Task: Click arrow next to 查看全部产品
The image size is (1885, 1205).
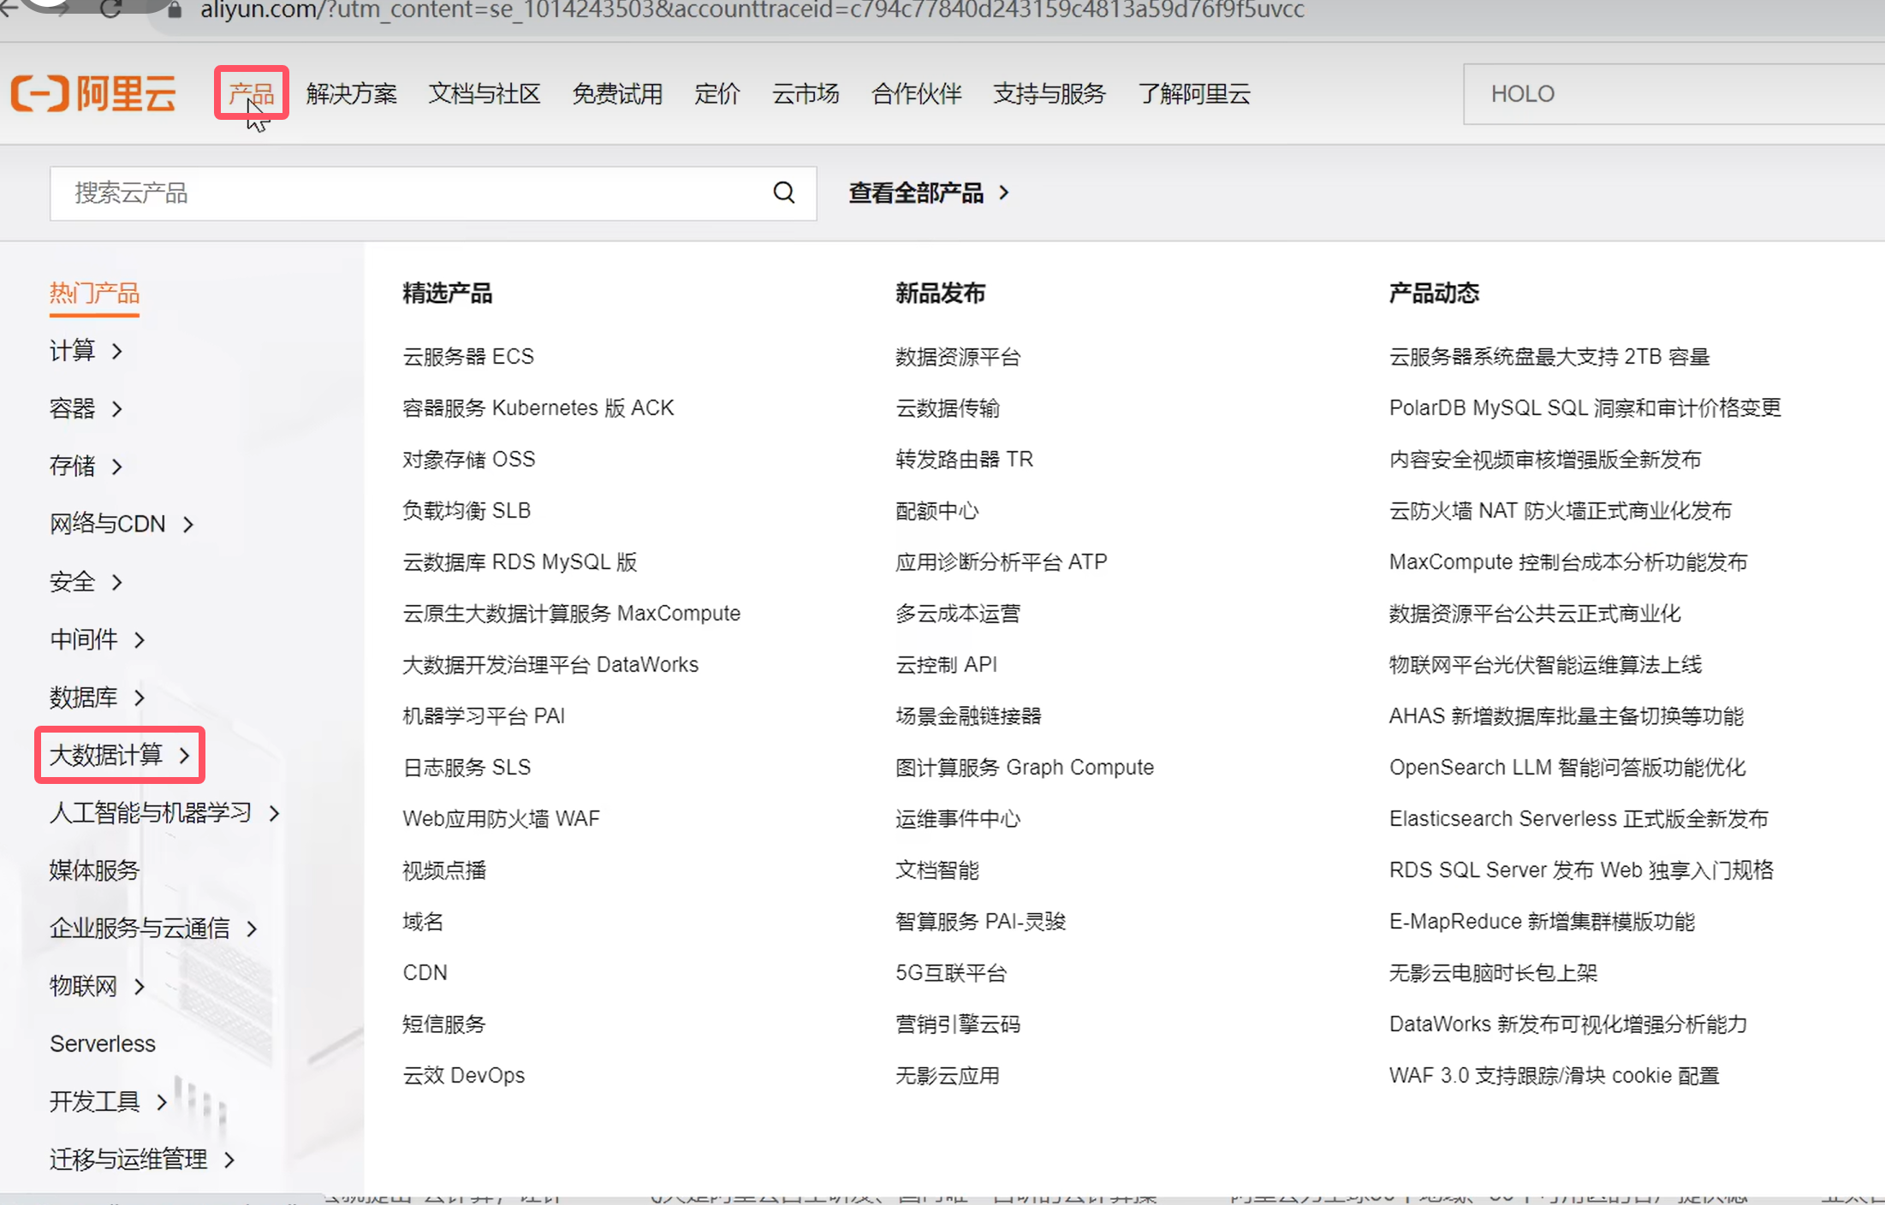Action: (1005, 193)
